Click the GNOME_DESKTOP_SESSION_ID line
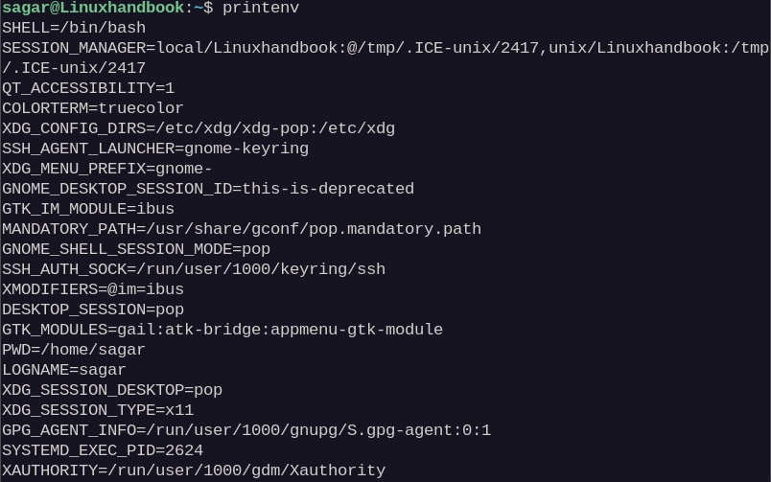 tap(208, 189)
